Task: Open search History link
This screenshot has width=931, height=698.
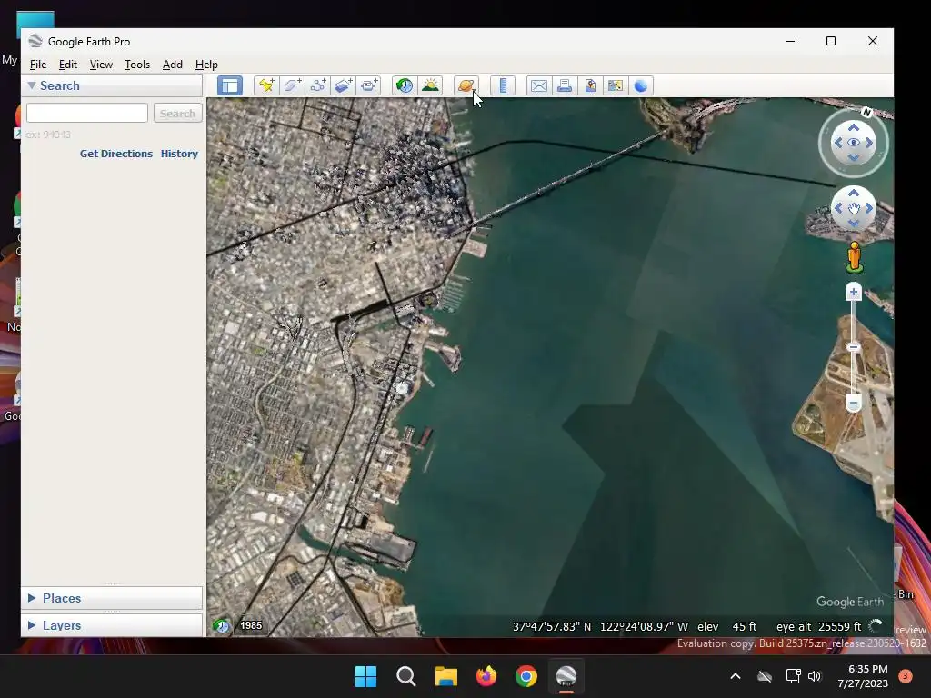Action: [x=179, y=153]
